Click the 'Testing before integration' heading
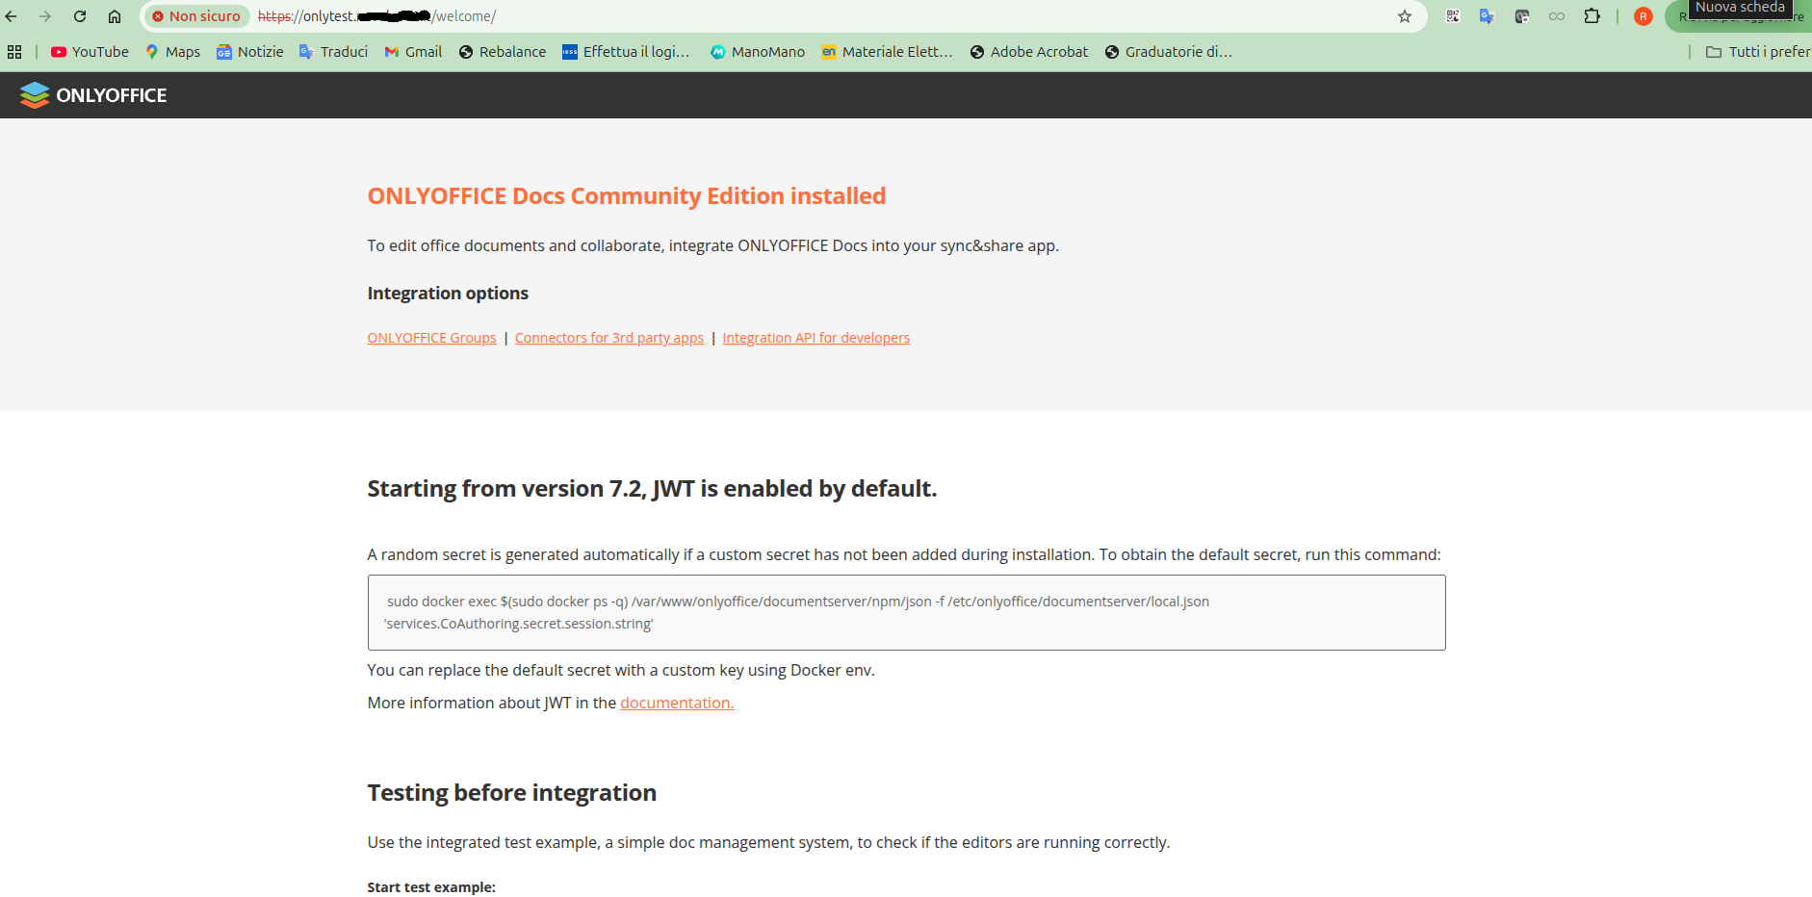 click(511, 792)
